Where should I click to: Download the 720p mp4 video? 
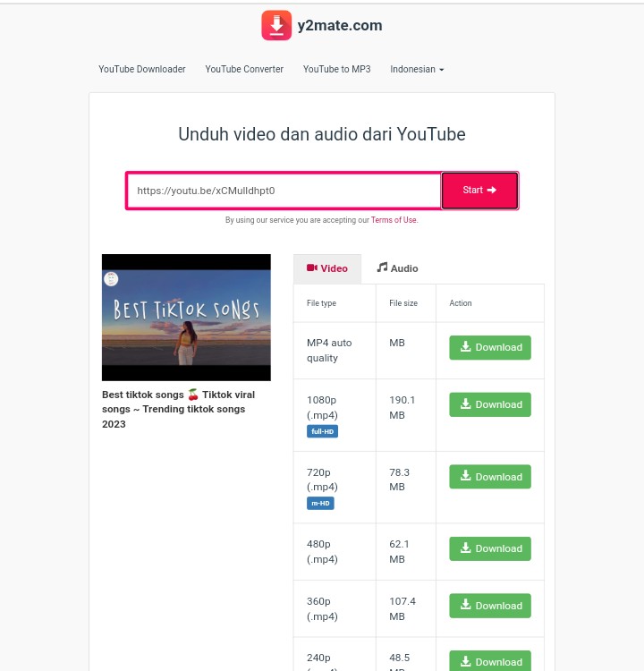click(489, 477)
